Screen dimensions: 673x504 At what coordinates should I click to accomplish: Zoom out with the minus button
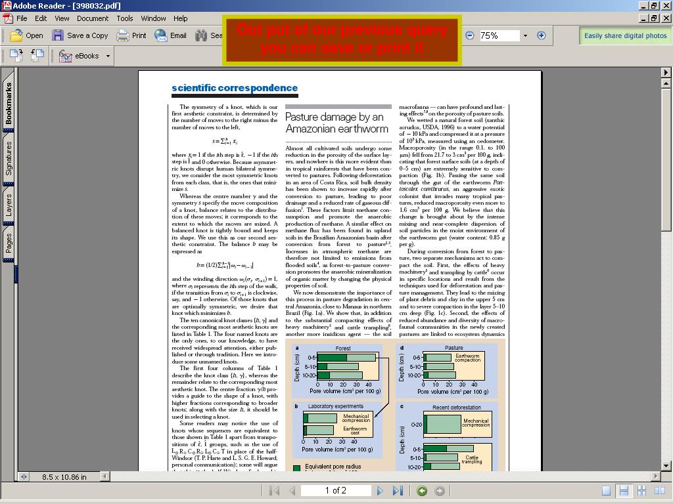[470, 35]
